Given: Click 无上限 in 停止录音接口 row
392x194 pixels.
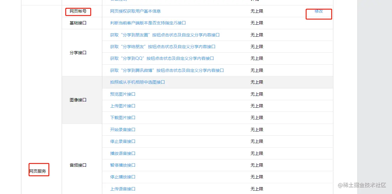Looking at the screenshot, I should pos(257,141).
